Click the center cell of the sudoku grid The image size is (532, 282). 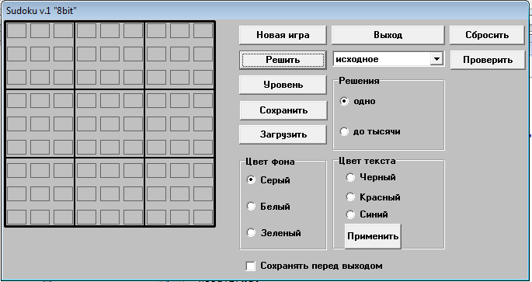coord(110,124)
